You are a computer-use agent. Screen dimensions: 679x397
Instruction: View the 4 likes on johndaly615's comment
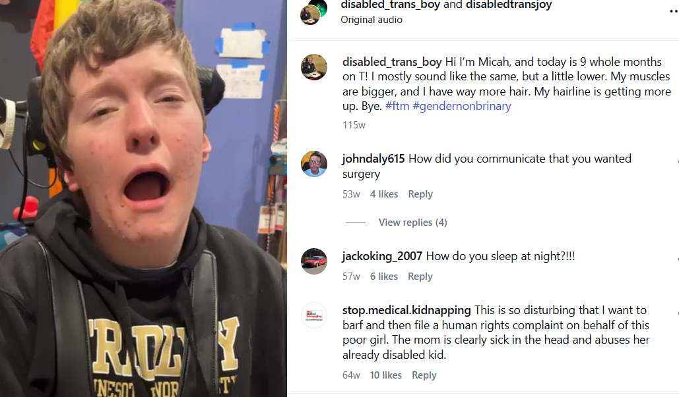pos(383,194)
